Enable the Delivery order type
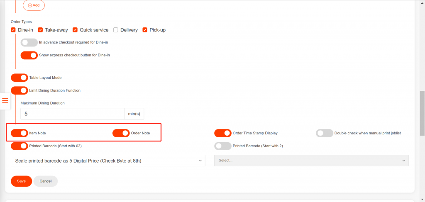The width and height of the screenshot is (425, 202). pos(116,30)
